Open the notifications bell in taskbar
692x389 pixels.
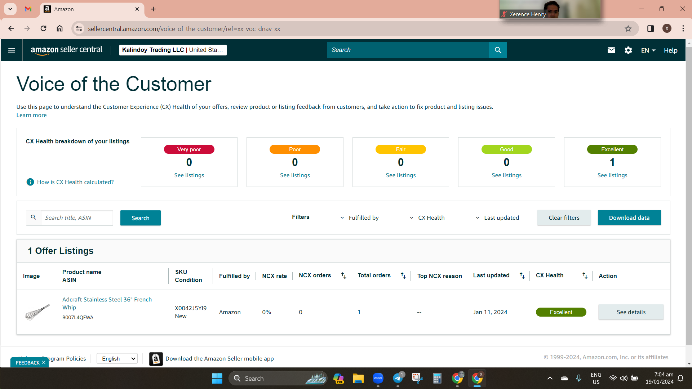pyautogui.click(x=680, y=378)
